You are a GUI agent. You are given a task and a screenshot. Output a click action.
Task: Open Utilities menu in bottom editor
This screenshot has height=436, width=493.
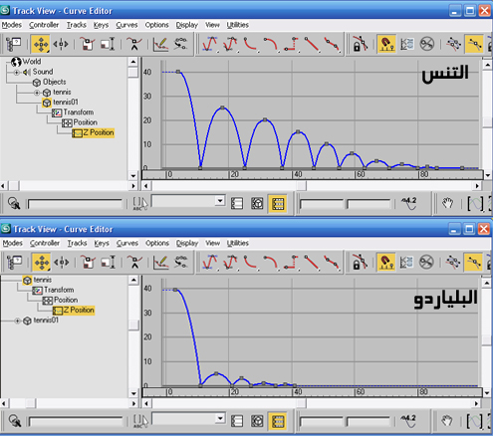point(238,243)
